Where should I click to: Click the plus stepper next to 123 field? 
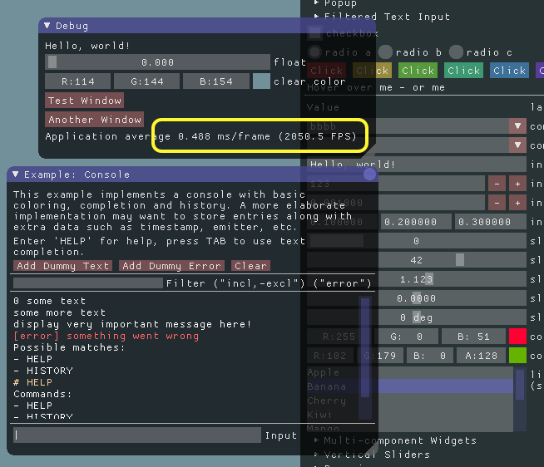coord(517,184)
